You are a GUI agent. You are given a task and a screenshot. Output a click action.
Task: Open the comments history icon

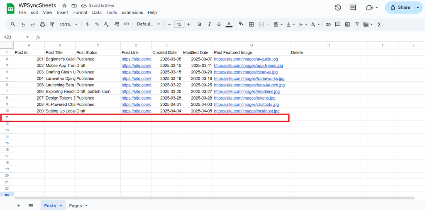click(x=353, y=7)
